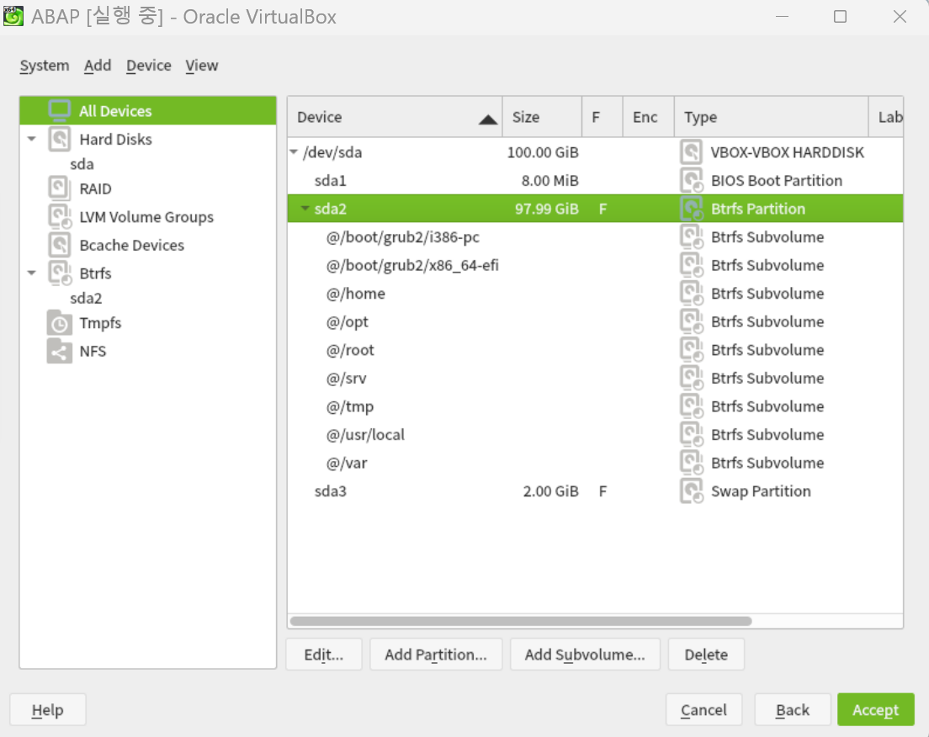Click the Bcache Devices icon
The height and width of the screenshot is (737, 929).
coord(59,245)
